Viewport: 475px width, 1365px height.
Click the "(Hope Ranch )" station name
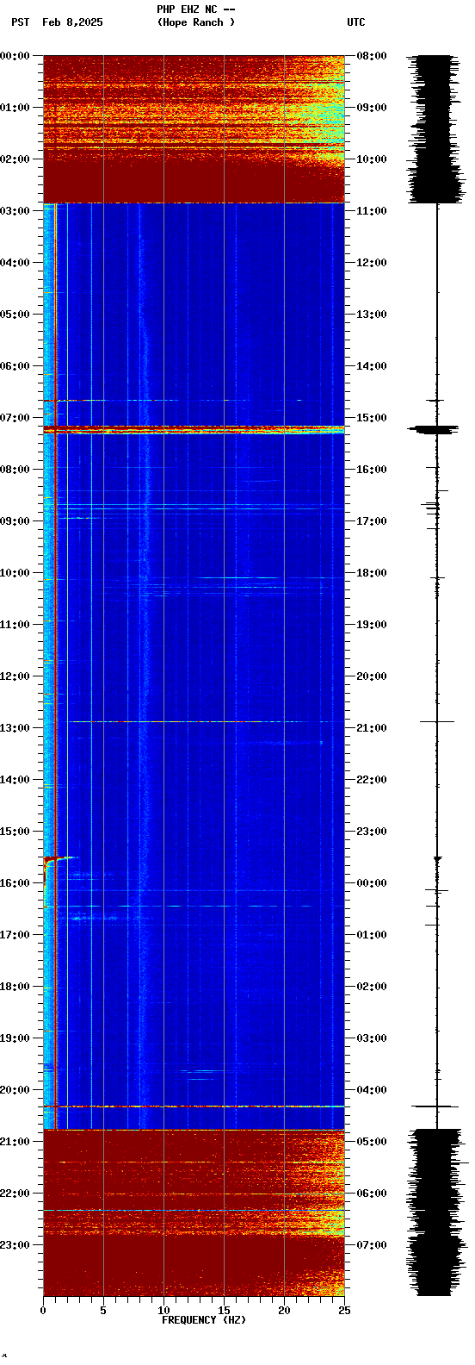coord(195,22)
